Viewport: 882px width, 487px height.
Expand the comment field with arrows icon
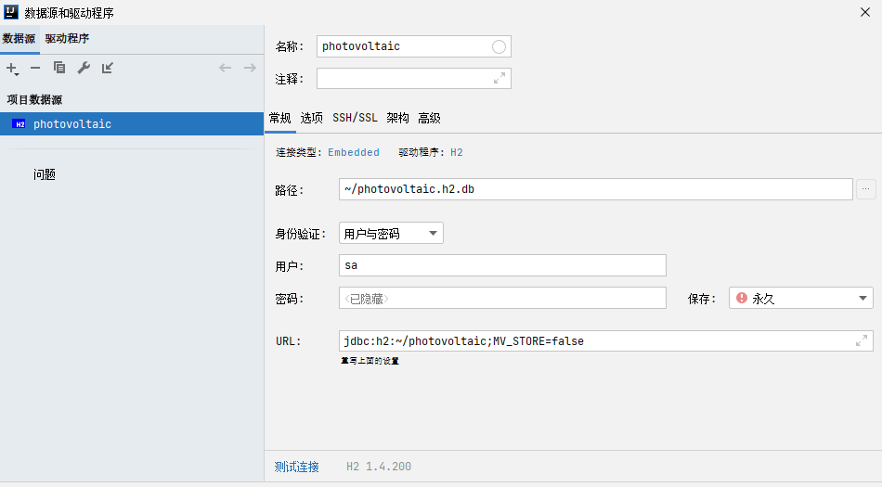pyautogui.click(x=499, y=79)
